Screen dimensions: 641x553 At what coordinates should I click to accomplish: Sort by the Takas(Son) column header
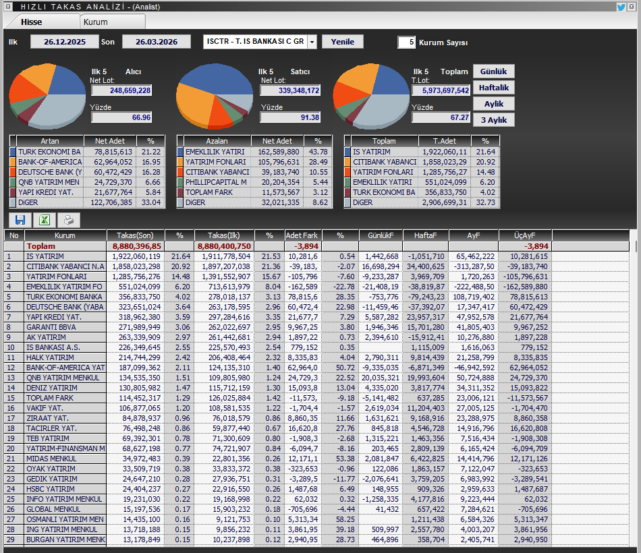coord(136,235)
